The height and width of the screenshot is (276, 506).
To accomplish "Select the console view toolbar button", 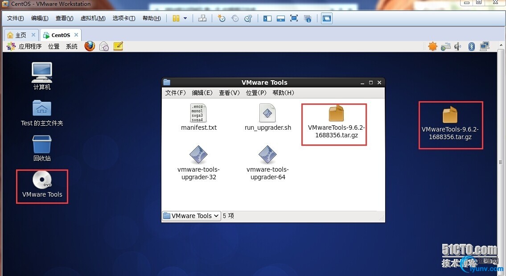I will click(x=327, y=18).
